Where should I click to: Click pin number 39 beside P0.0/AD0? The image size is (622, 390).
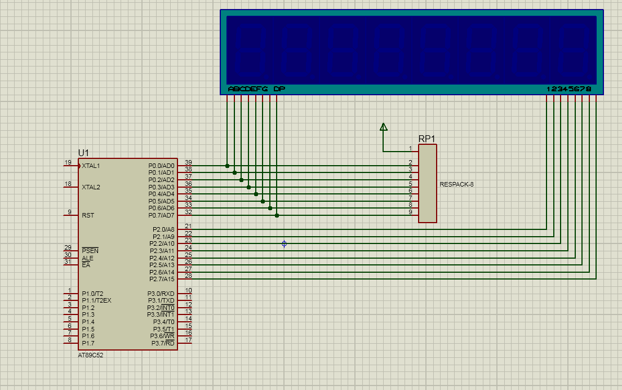[188, 162]
